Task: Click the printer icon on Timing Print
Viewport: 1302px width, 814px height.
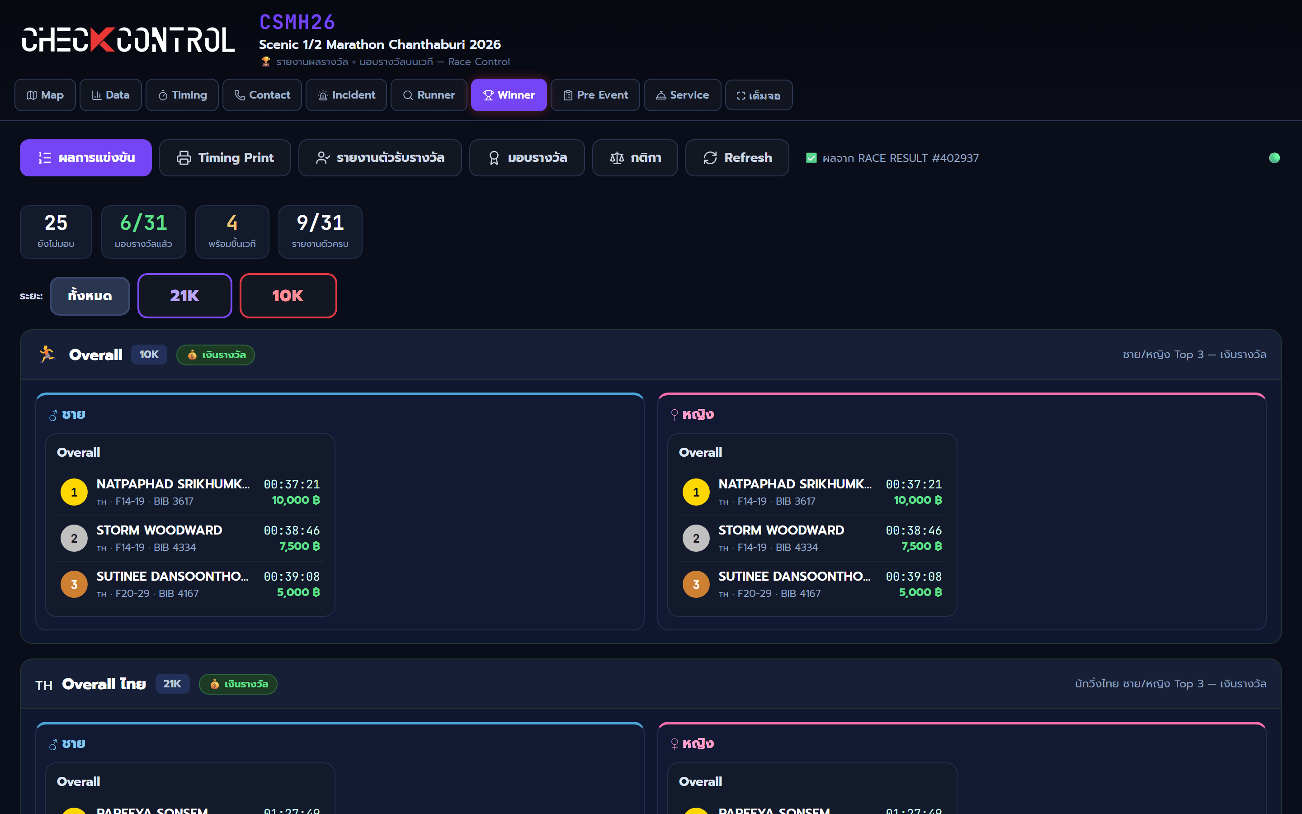Action: click(184, 158)
